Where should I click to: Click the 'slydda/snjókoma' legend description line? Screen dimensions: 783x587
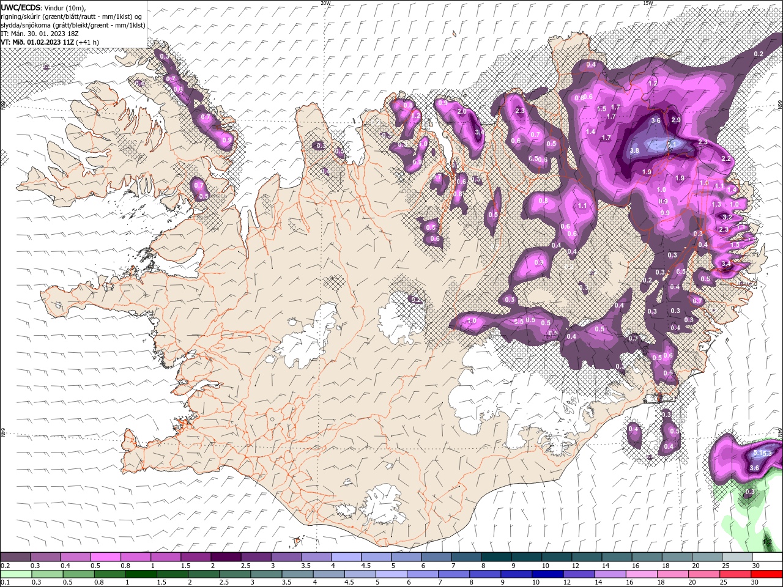point(73,25)
